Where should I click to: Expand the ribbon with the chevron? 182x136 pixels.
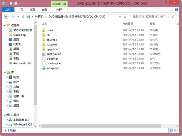172,10
